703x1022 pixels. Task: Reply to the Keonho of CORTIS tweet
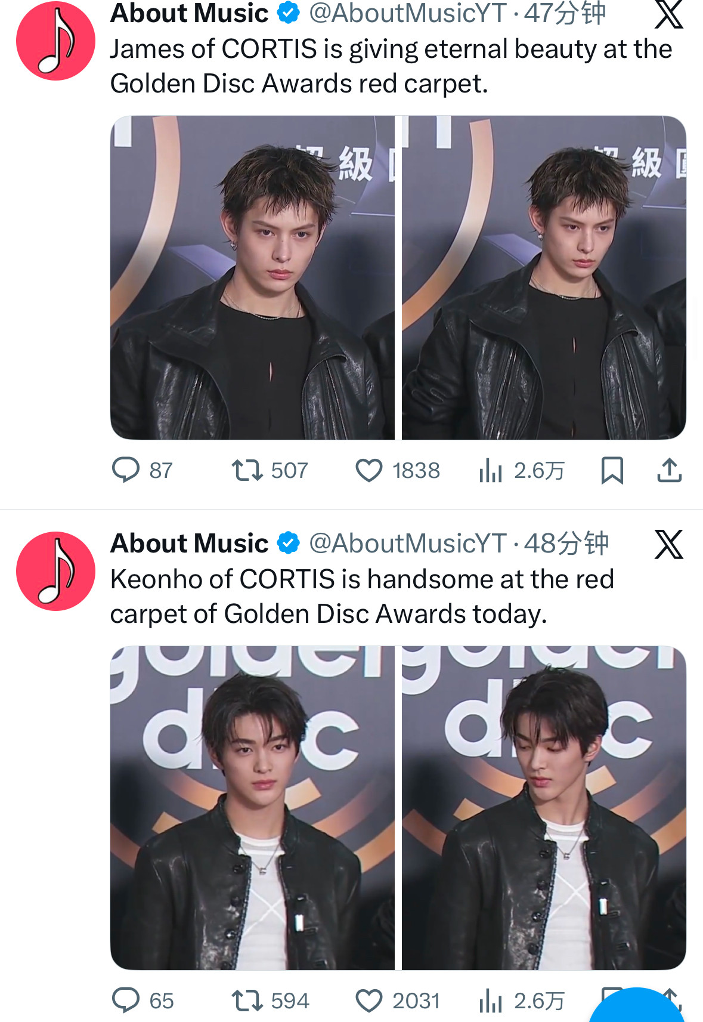click(x=126, y=1000)
